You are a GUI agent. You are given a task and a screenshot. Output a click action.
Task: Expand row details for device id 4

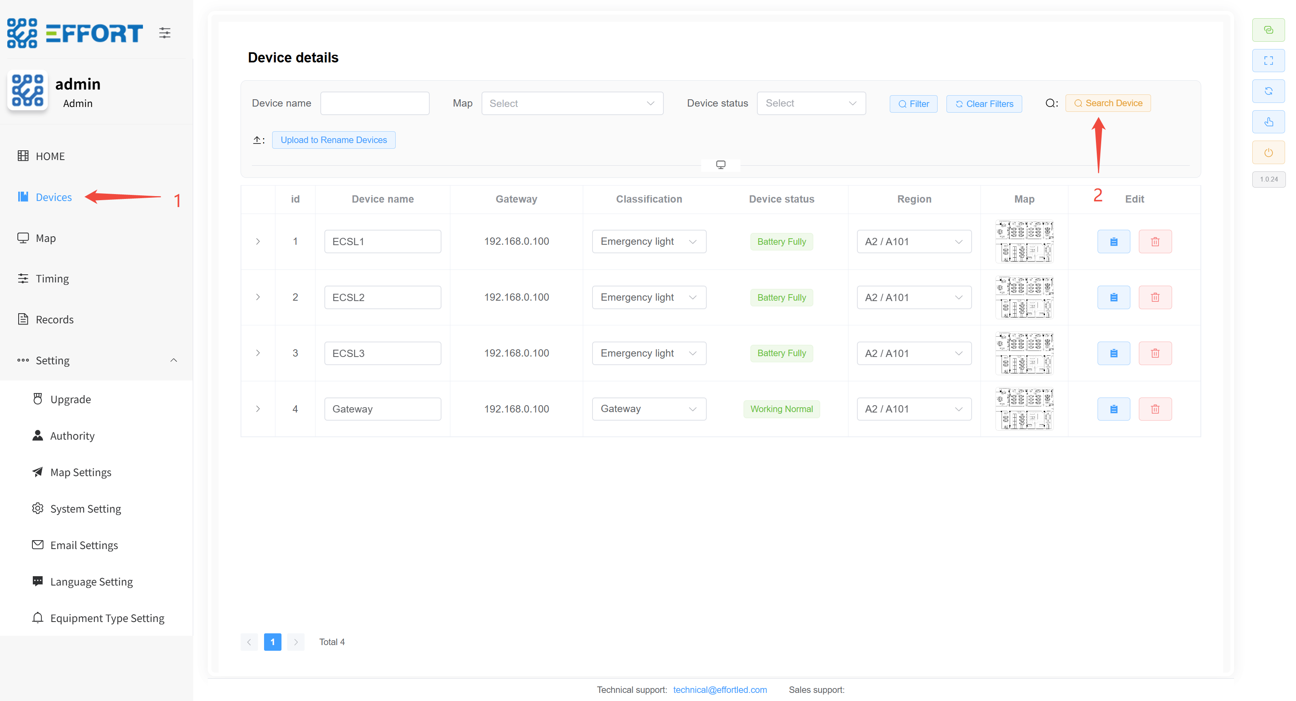pyautogui.click(x=258, y=409)
